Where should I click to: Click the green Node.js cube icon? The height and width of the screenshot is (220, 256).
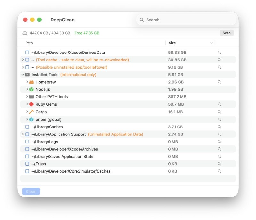tap(31, 89)
